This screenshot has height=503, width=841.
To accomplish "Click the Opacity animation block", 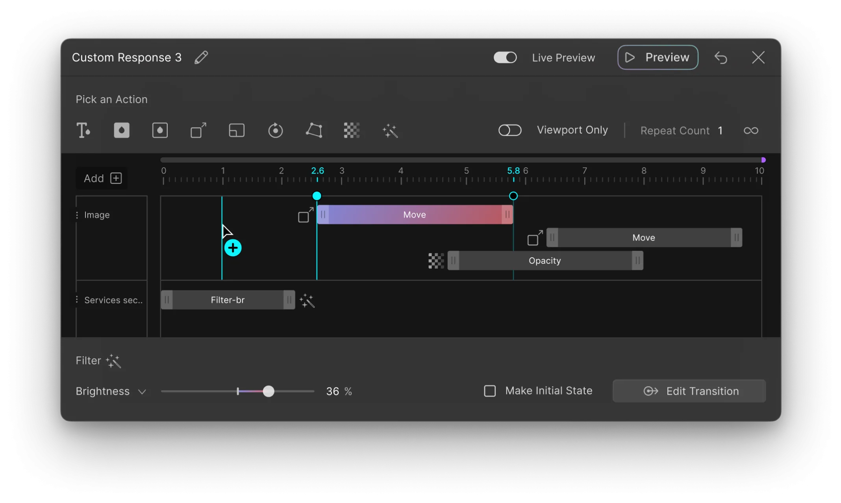I will pos(545,261).
